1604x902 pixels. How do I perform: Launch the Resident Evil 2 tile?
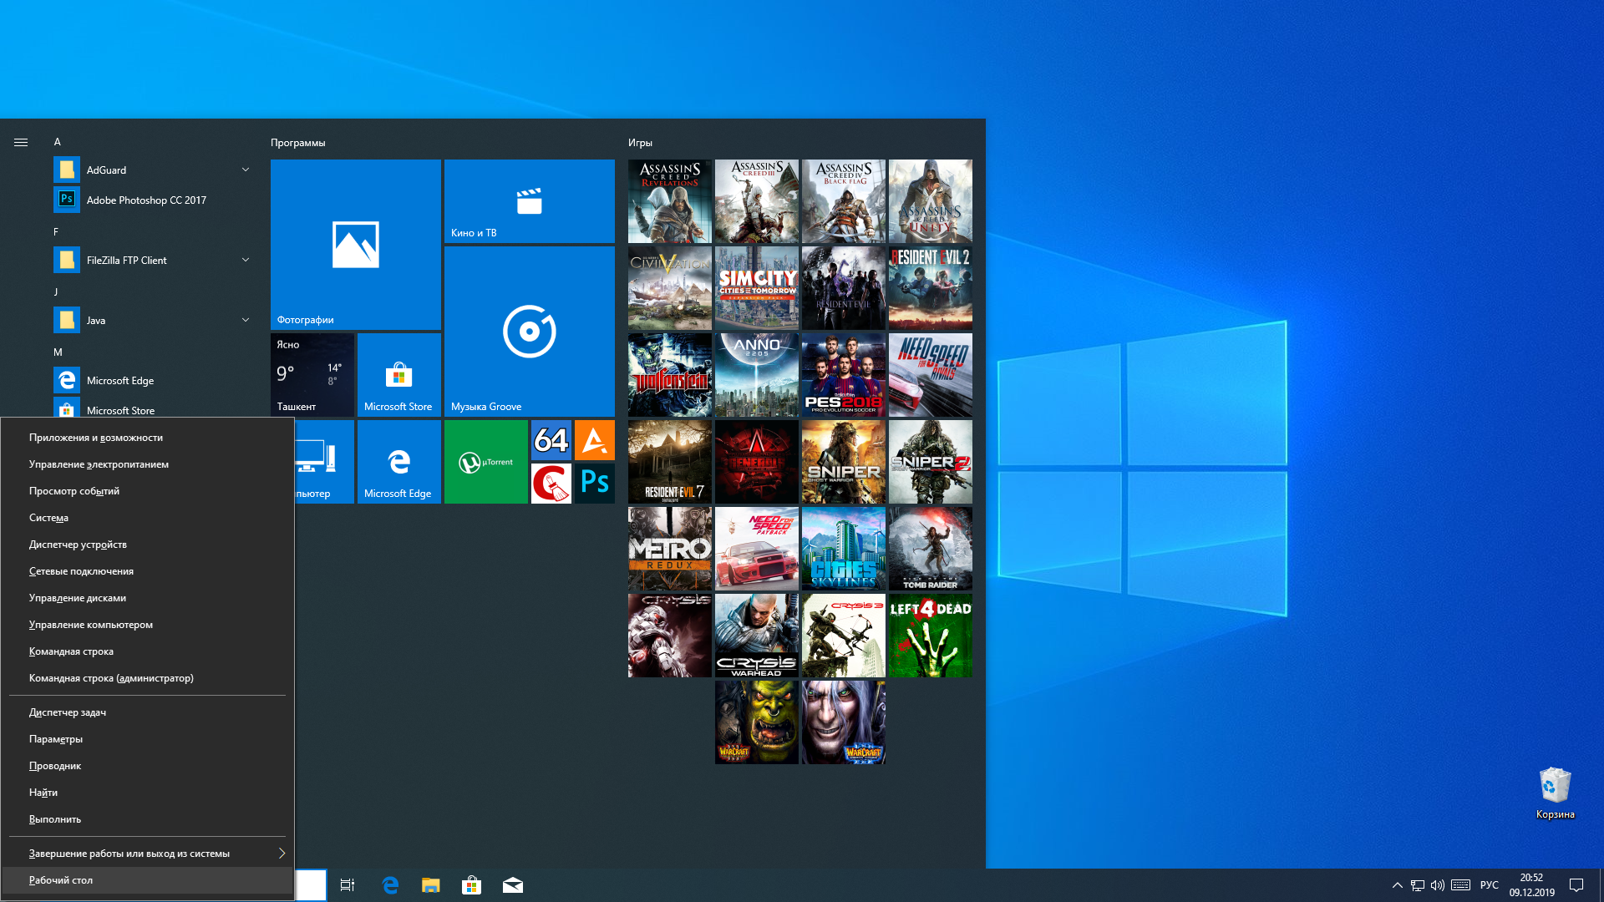931,288
